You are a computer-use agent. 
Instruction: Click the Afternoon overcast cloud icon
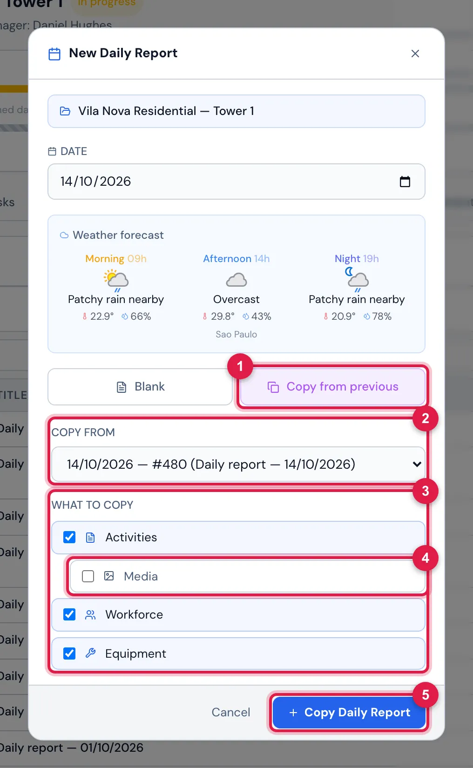point(236,280)
